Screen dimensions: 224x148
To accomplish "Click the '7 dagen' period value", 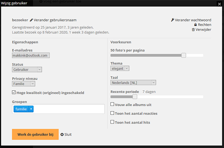I will click(x=149, y=92).
